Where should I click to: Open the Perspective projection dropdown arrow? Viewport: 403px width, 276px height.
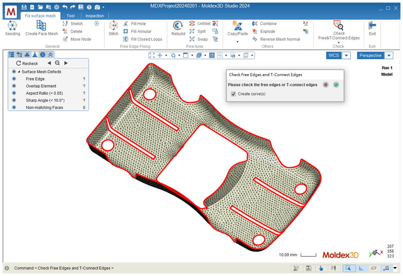coord(389,56)
